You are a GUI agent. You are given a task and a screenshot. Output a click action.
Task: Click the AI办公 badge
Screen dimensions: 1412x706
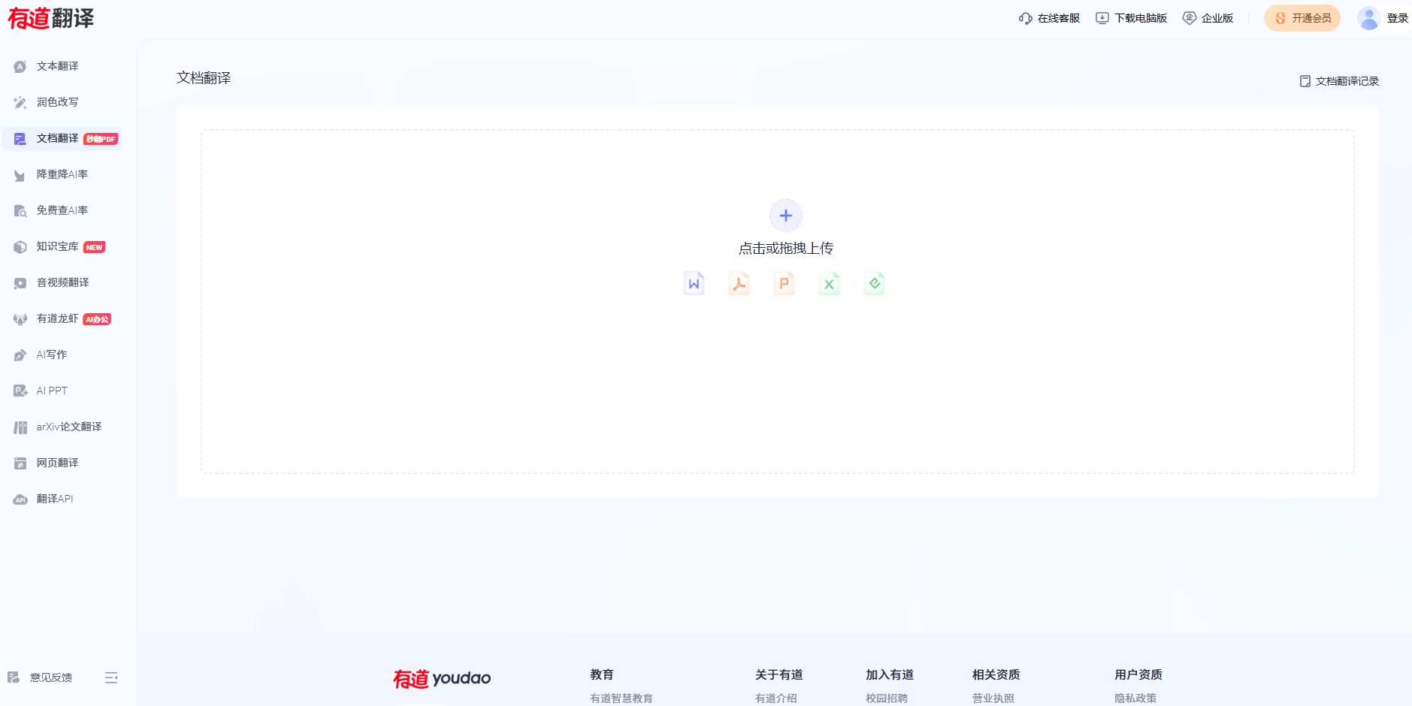click(x=97, y=319)
